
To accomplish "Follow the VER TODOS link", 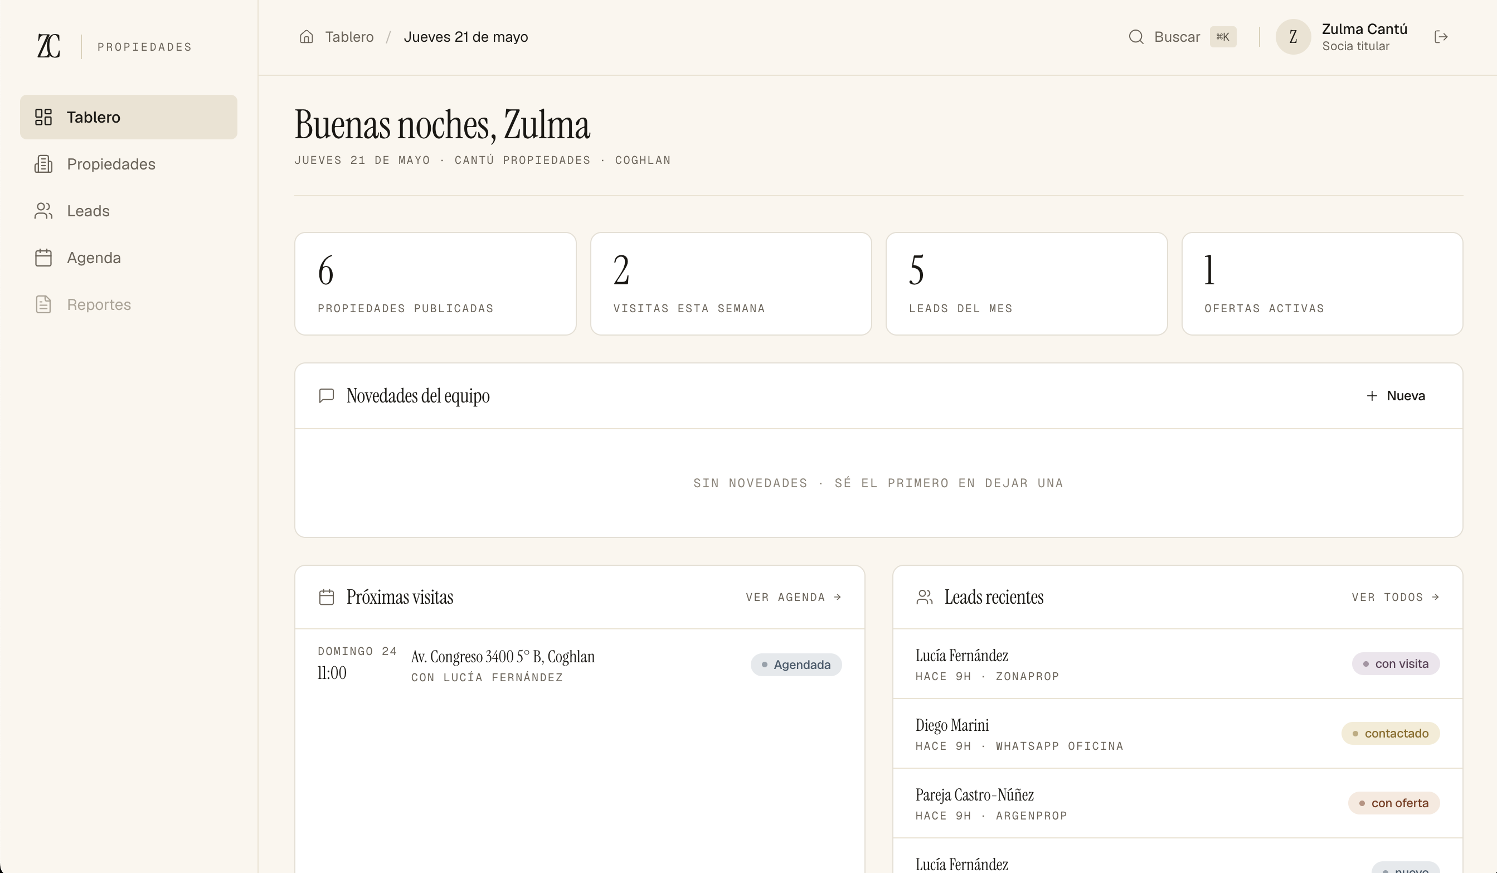I will coord(1396,597).
